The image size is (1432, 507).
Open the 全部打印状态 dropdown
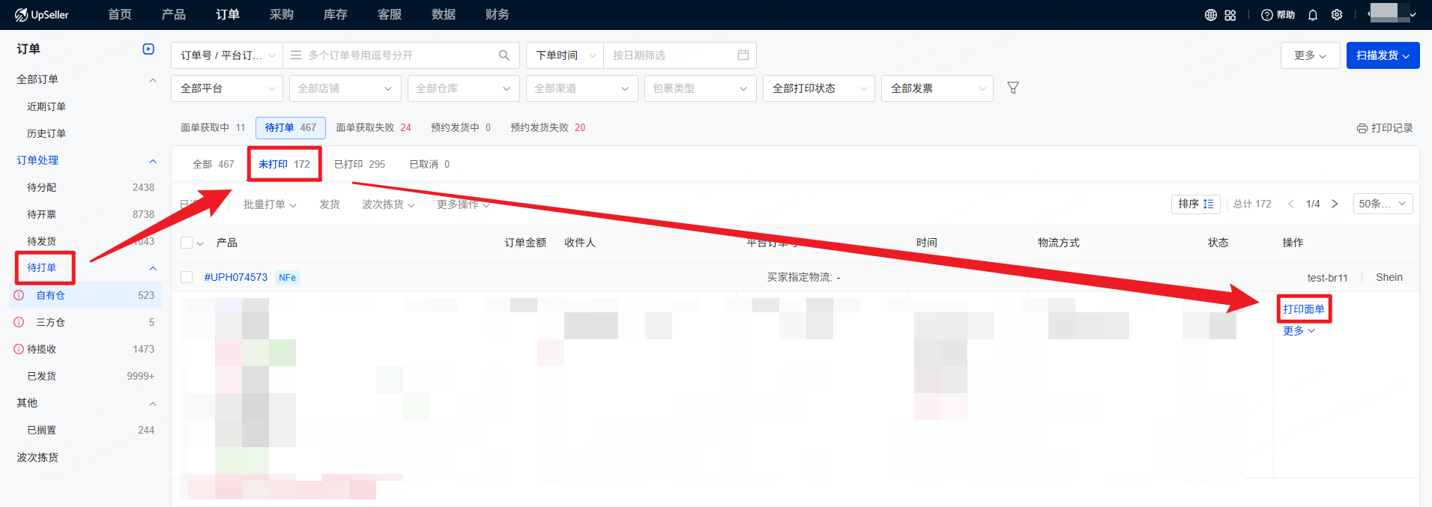point(818,88)
